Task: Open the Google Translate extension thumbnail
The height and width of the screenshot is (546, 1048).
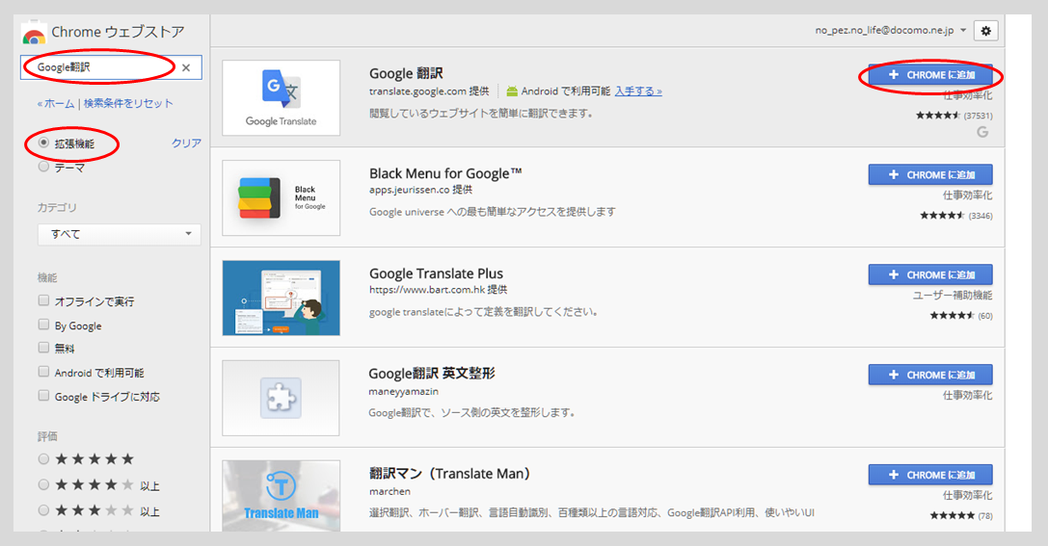Action: pos(282,98)
